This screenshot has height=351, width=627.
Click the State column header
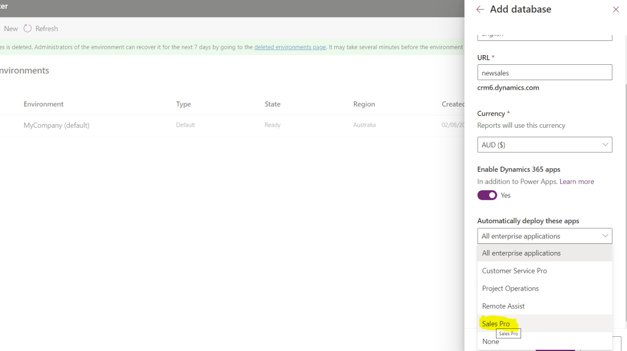pos(272,105)
